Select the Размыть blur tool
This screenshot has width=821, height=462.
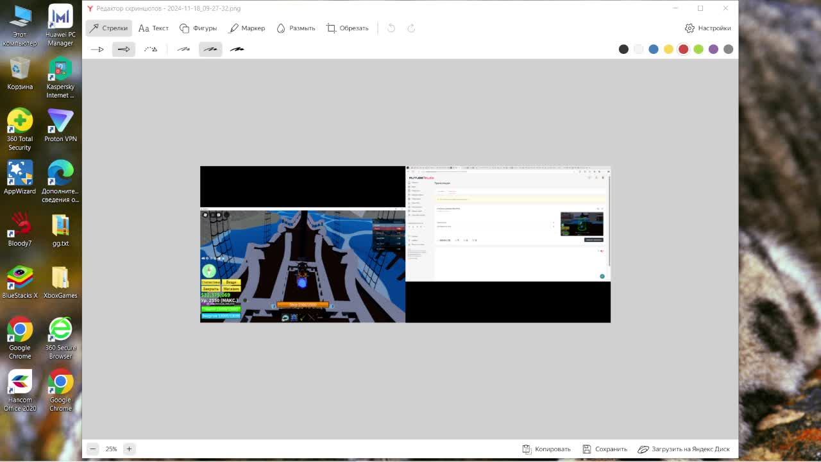(x=296, y=28)
